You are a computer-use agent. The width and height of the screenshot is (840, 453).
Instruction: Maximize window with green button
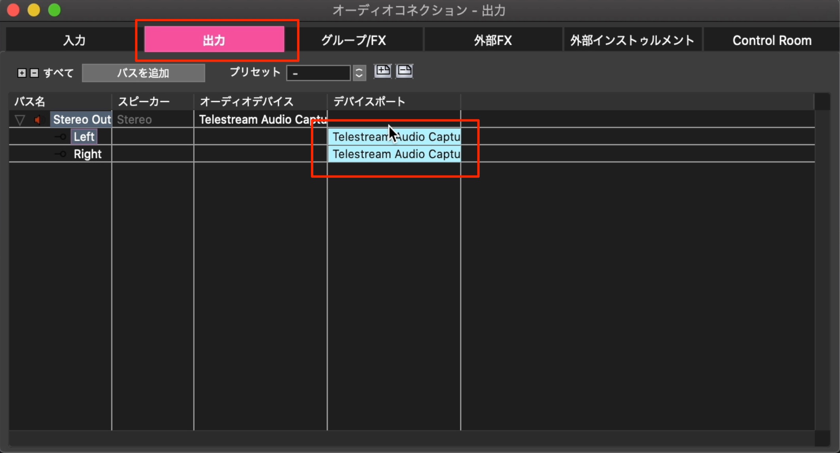click(55, 10)
